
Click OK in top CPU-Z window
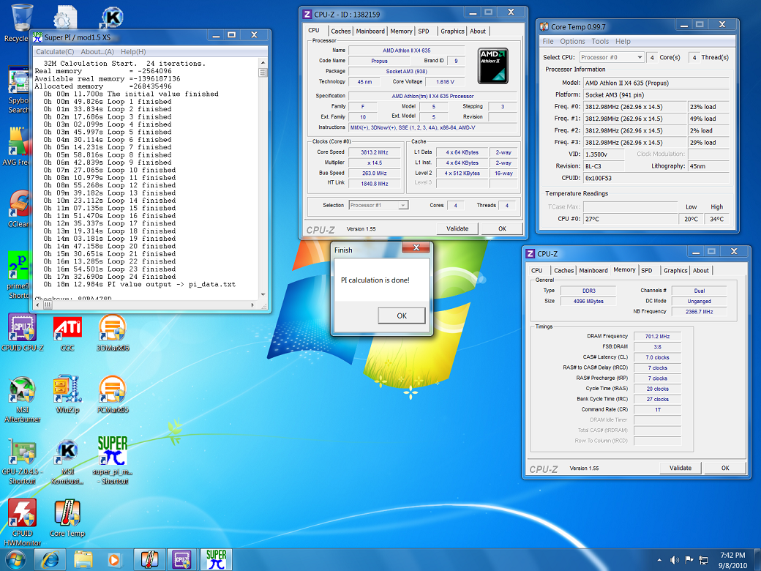[x=502, y=228]
